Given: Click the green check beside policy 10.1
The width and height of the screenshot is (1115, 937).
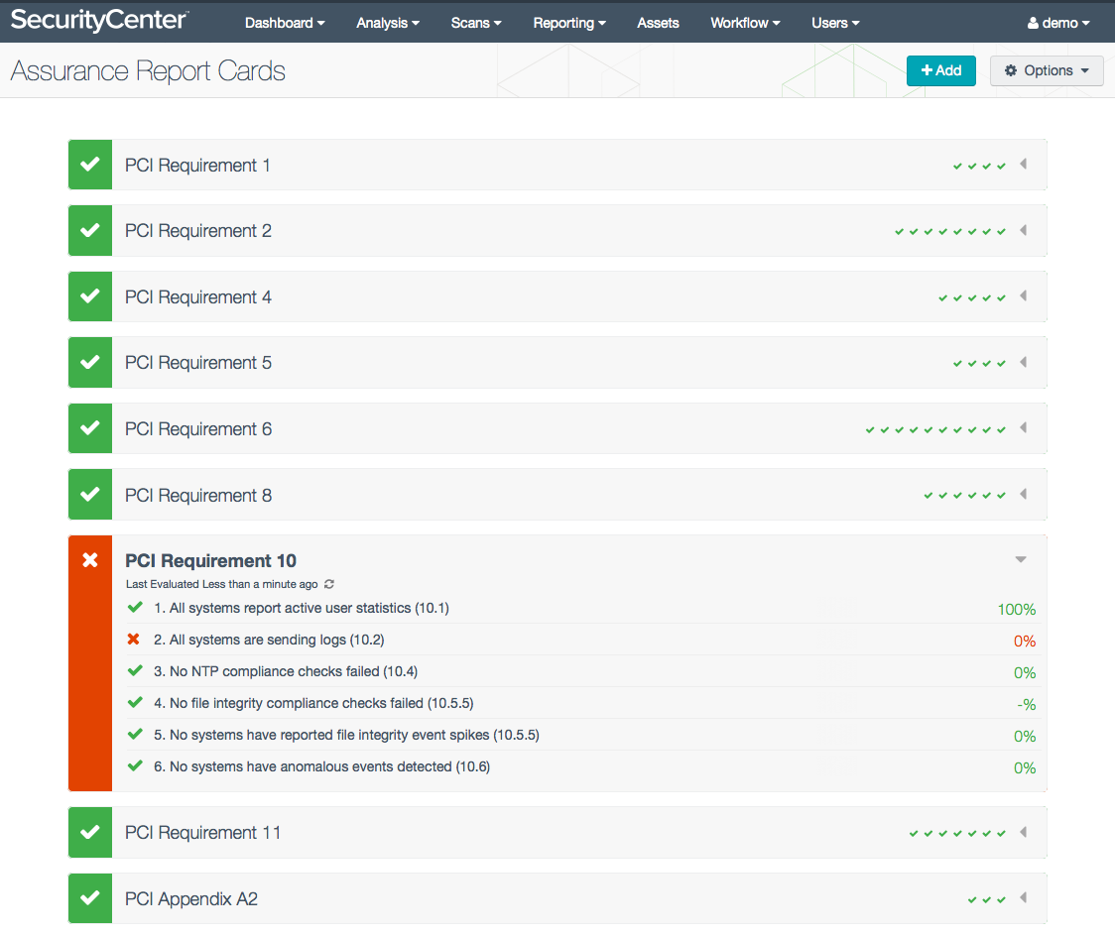Looking at the screenshot, I should pos(135,608).
